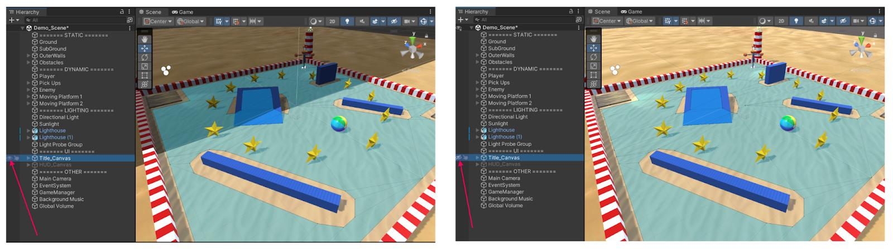Select the Scale tool in right Scene view

pyautogui.click(x=593, y=66)
